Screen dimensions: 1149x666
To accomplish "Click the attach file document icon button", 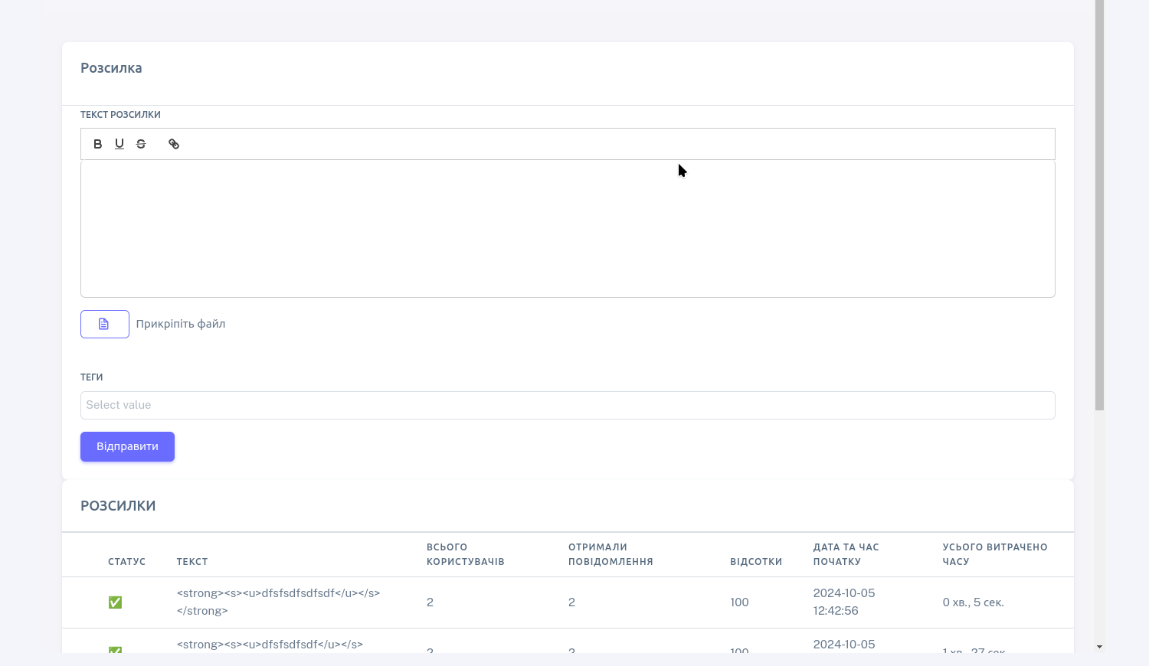I will pos(104,324).
